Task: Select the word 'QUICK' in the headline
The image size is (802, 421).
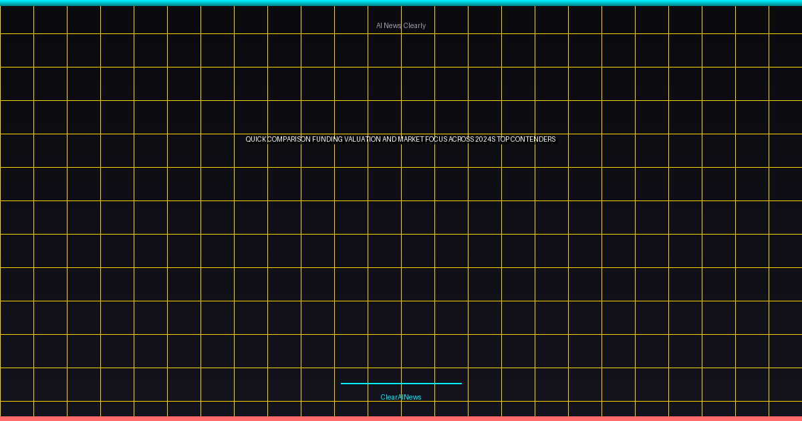Action: (256, 140)
